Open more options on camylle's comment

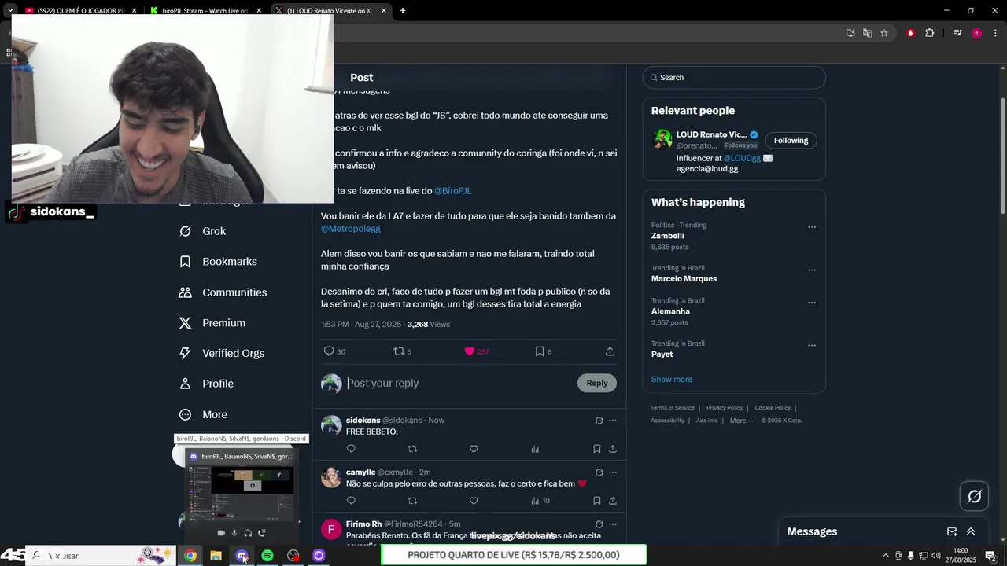[x=613, y=472]
